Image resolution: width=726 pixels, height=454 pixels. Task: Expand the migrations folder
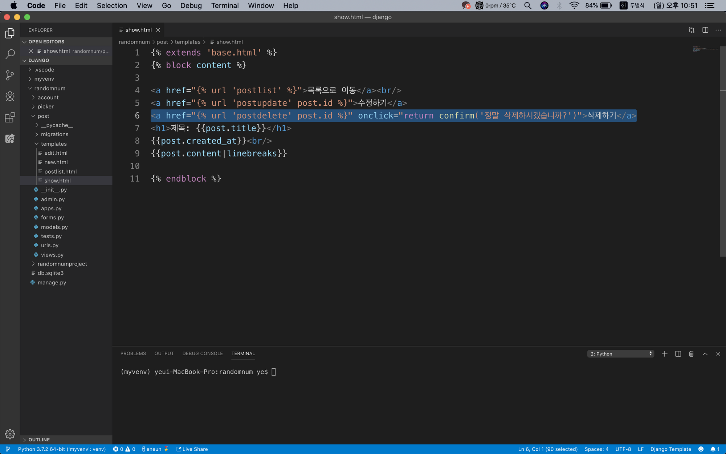(54, 134)
